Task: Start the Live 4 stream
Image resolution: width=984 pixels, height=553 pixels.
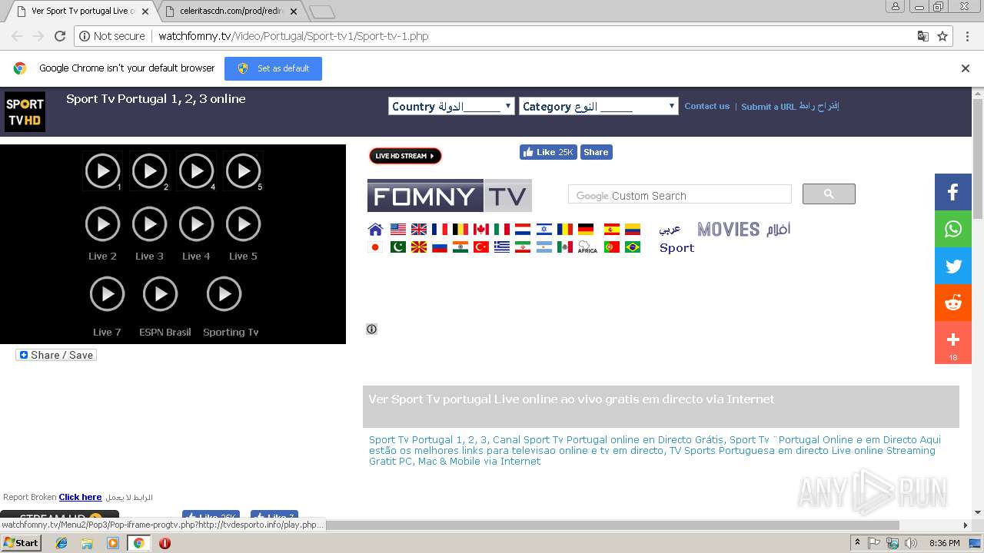Action: (x=196, y=224)
